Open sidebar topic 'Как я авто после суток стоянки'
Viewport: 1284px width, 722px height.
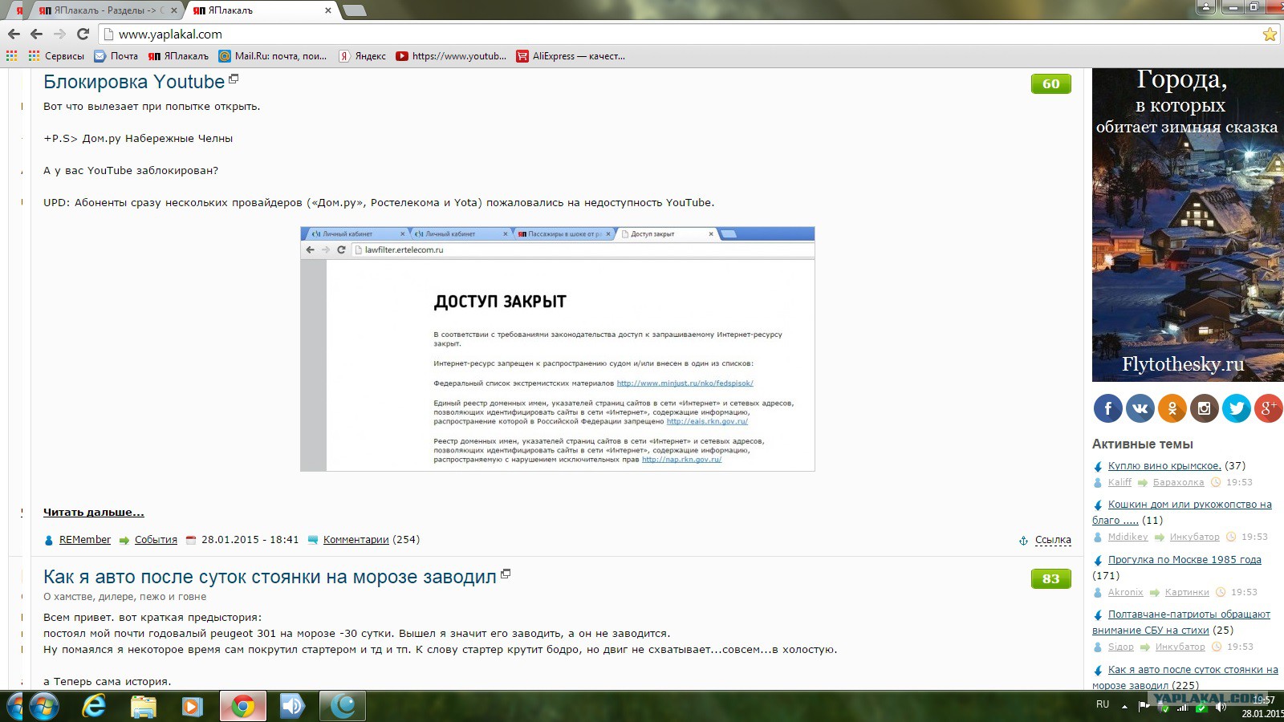[x=1185, y=677]
